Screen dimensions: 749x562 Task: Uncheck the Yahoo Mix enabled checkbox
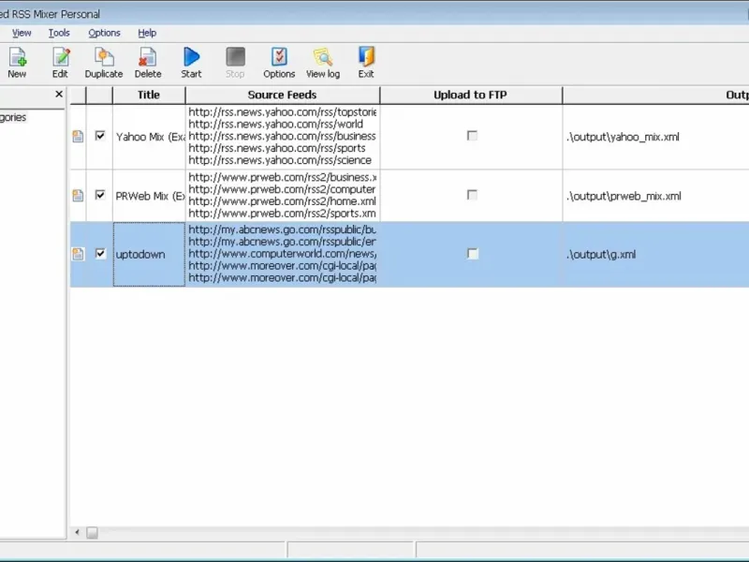pos(100,136)
